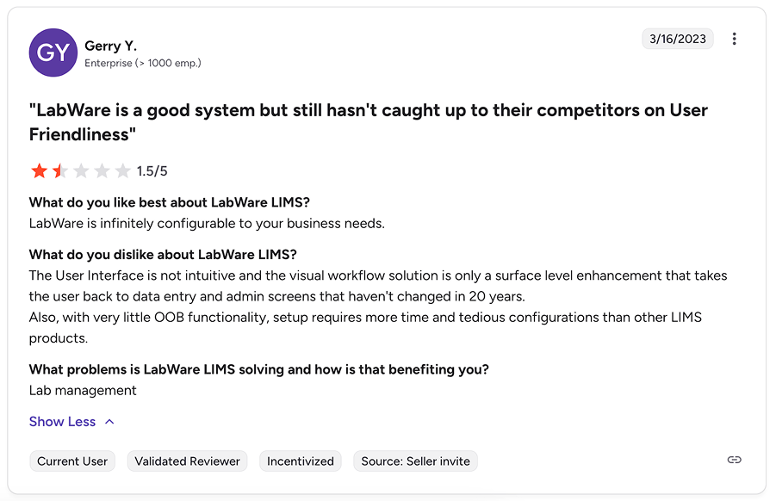
Task: Click the upward chevron beside Show Less
Action: 109,421
